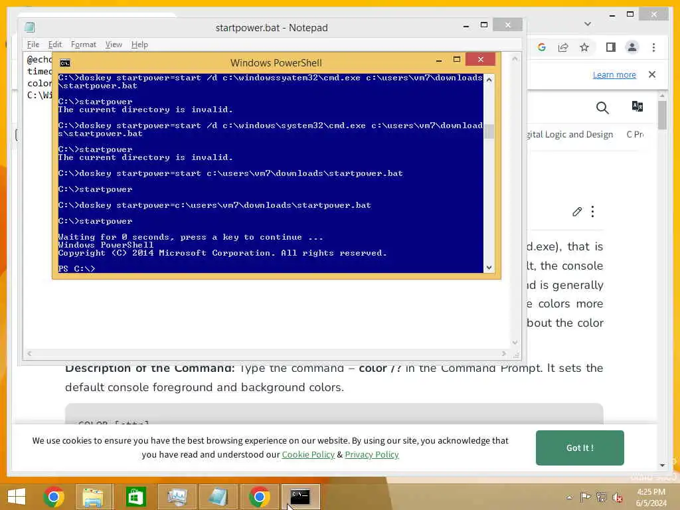Open the Format menu in Notepad
This screenshot has height=510, width=680.
point(83,44)
